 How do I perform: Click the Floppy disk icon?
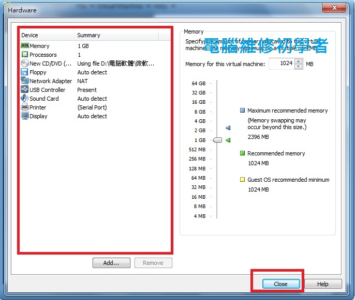pos(24,72)
